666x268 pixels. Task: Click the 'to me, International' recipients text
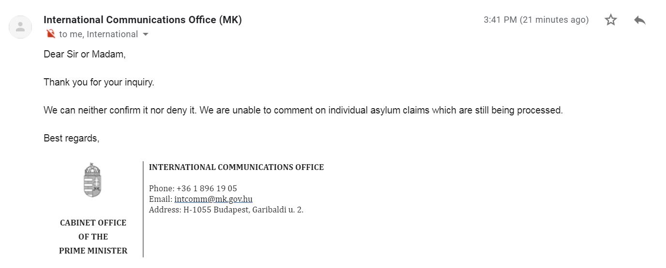click(x=99, y=34)
